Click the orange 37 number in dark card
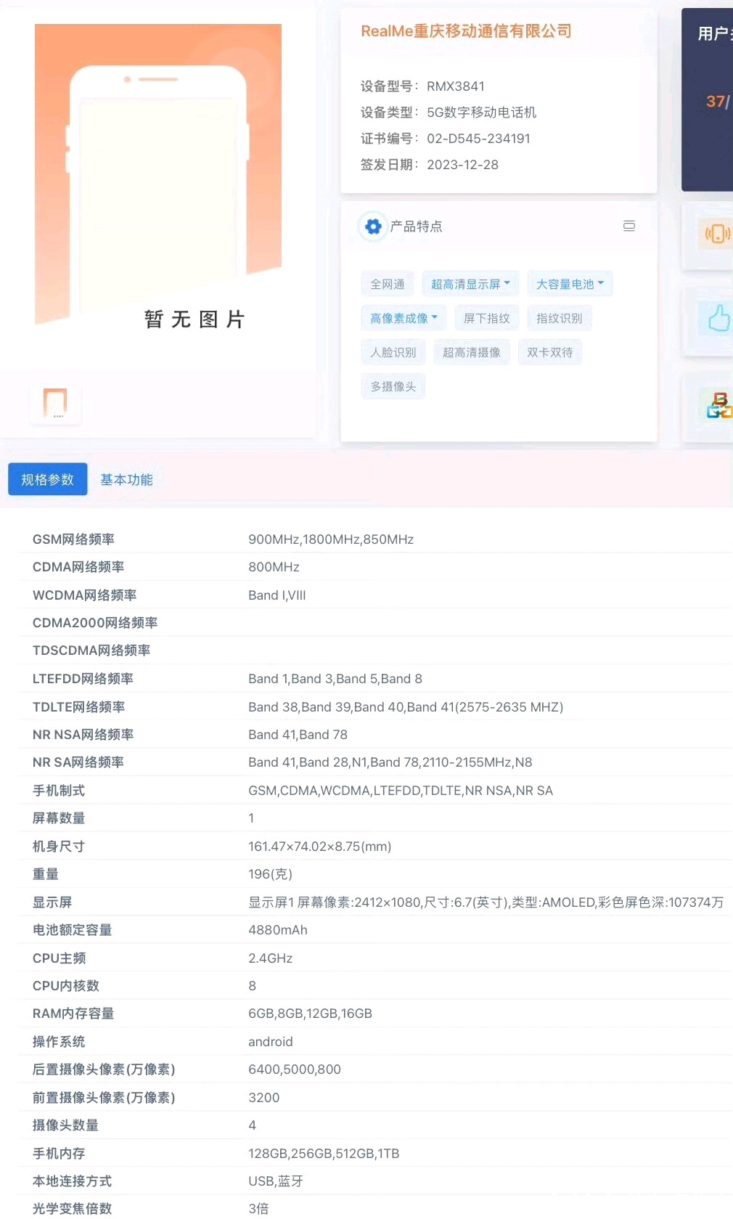This screenshot has height=1219, width=733. (x=716, y=102)
